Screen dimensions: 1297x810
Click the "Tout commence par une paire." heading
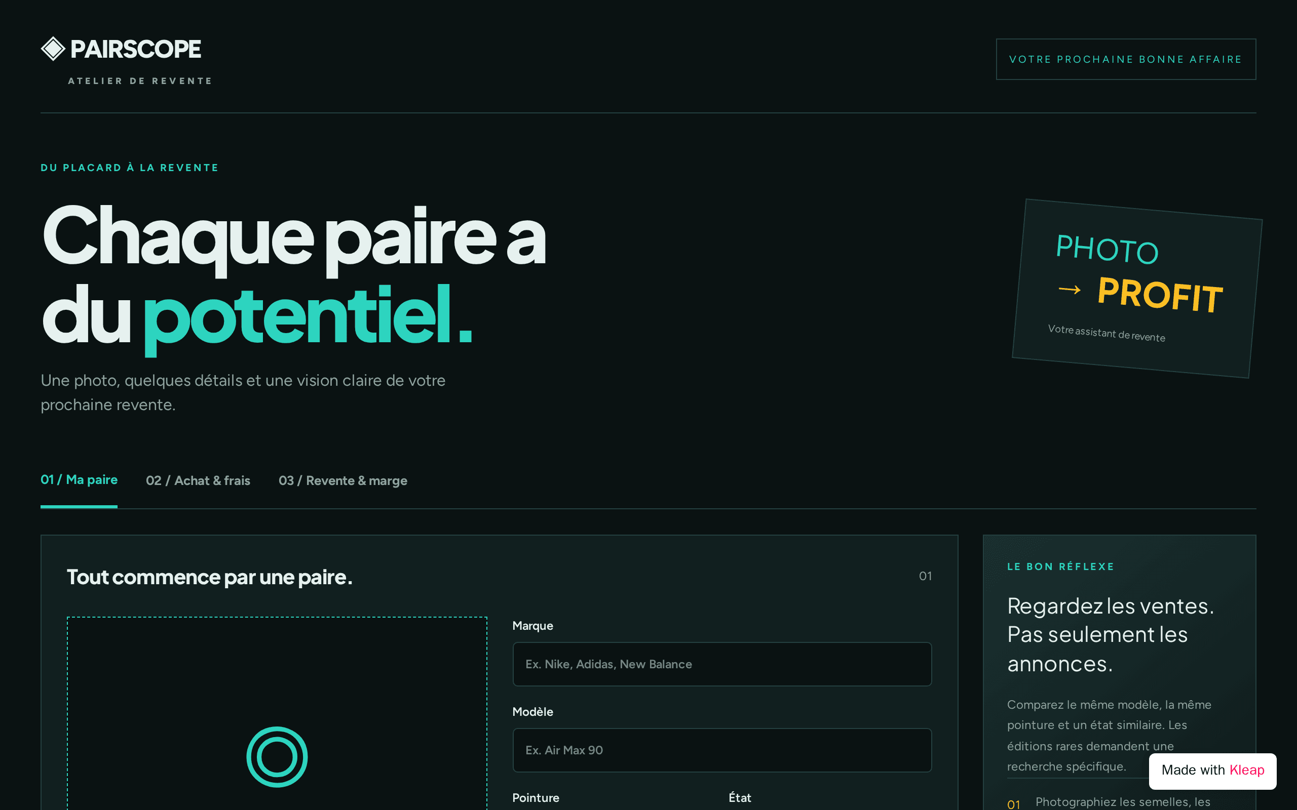click(x=210, y=577)
